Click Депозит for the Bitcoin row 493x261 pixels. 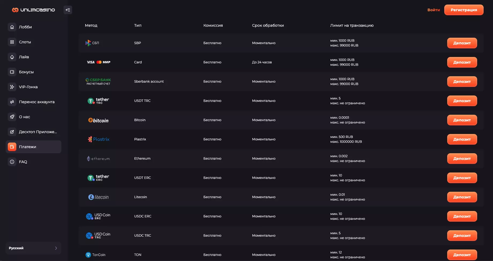(462, 120)
